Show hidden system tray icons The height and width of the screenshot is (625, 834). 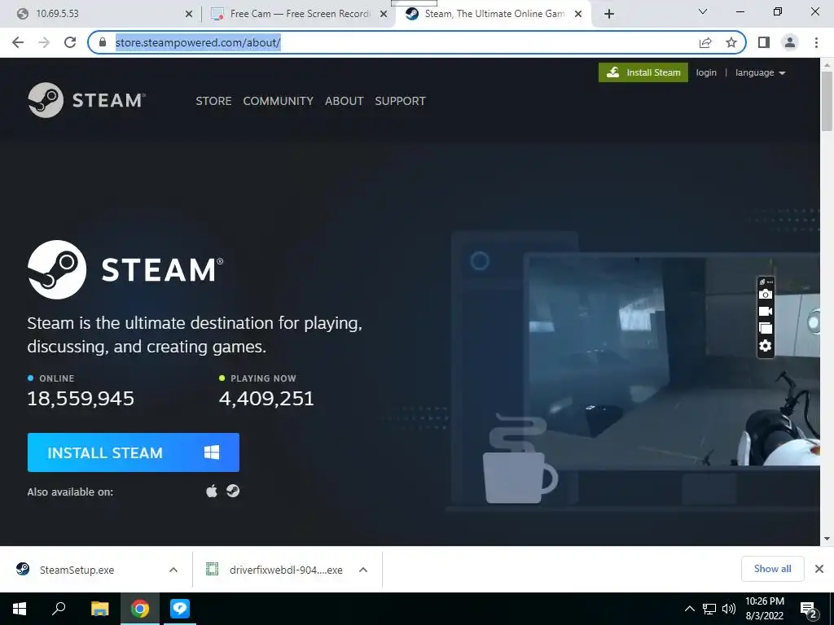[x=689, y=609]
